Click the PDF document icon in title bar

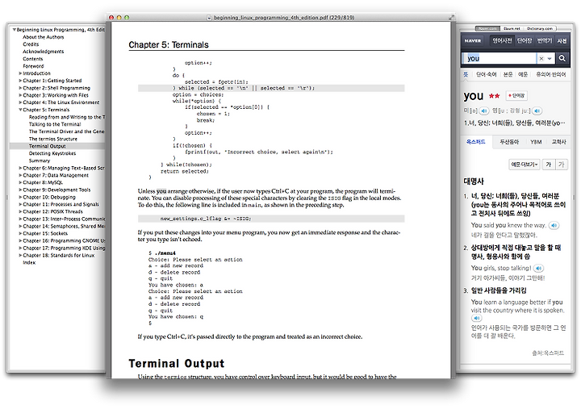point(209,18)
